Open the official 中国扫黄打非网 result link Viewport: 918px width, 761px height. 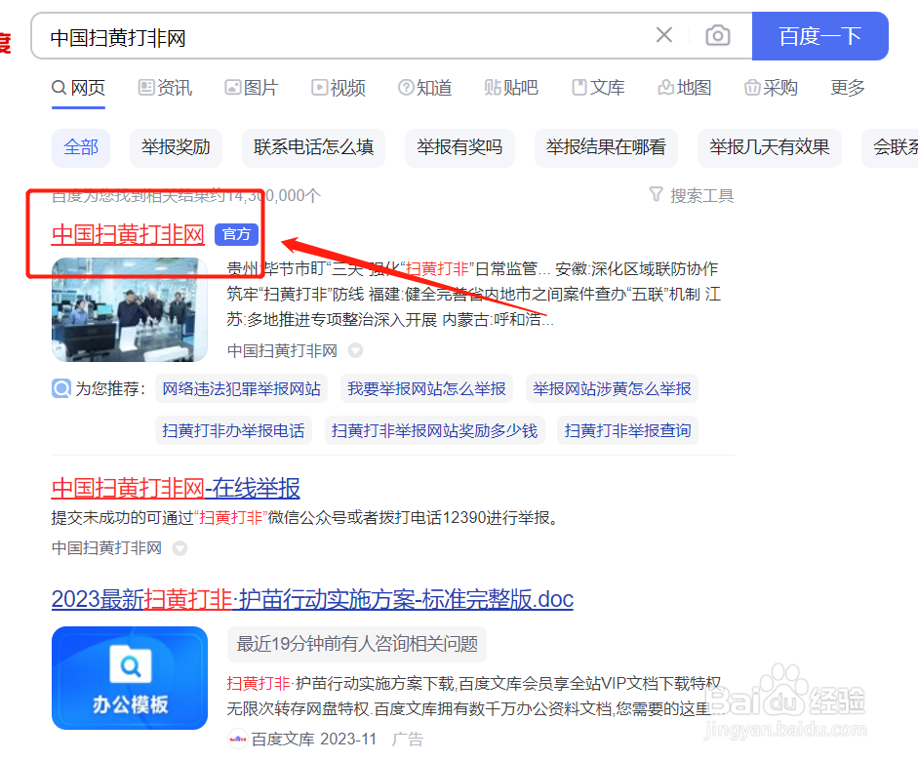click(x=128, y=235)
